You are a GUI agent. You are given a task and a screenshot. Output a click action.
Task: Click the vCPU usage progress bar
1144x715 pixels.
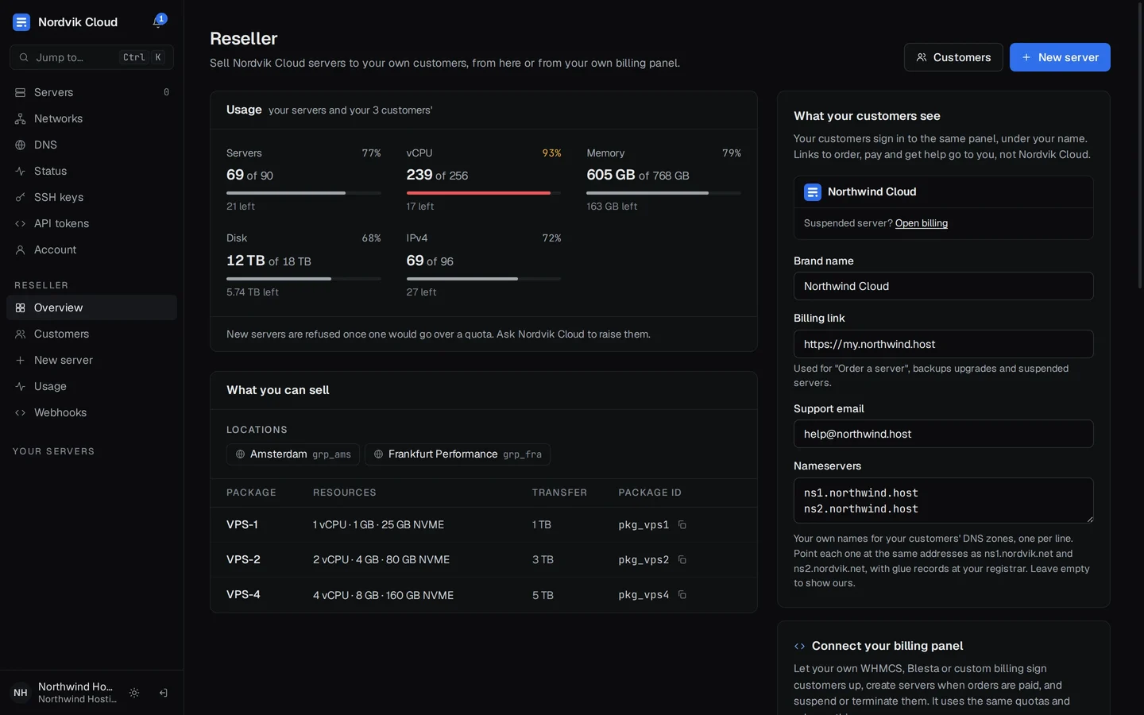pos(484,193)
